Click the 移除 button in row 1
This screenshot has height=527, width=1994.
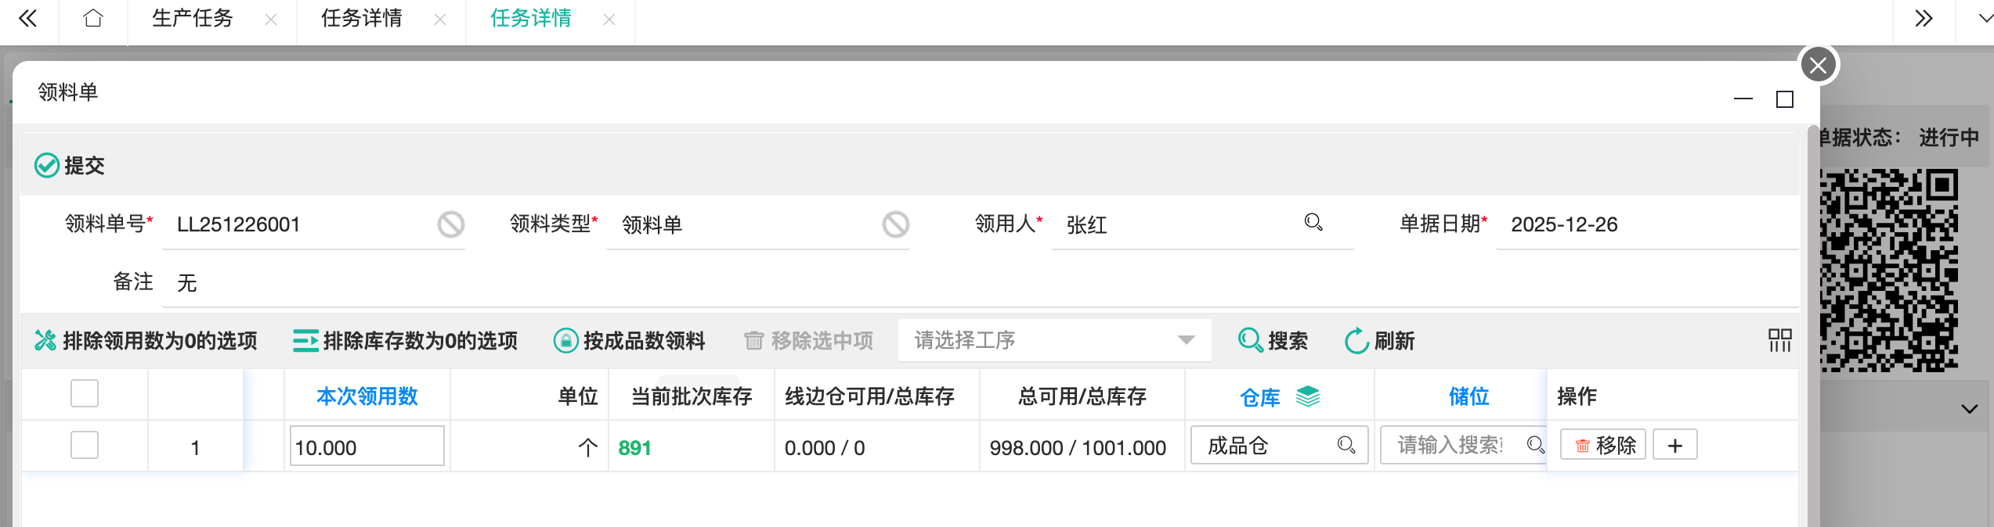click(1603, 446)
